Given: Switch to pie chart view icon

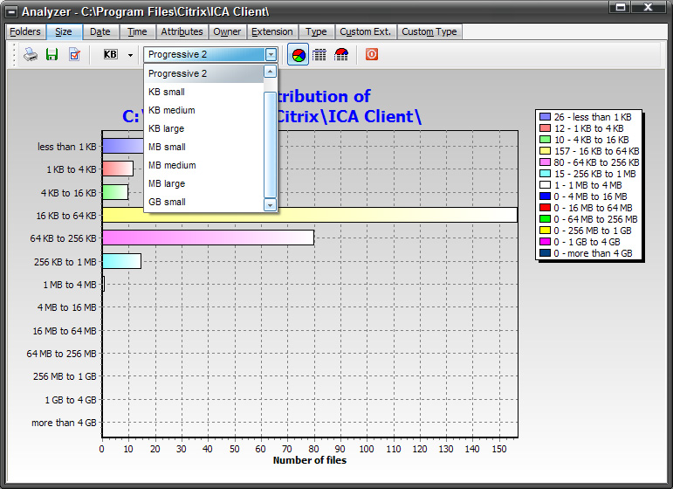Looking at the screenshot, I should pyautogui.click(x=299, y=54).
